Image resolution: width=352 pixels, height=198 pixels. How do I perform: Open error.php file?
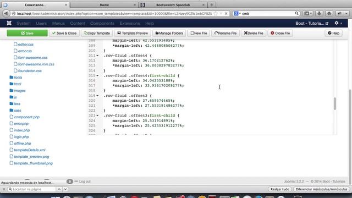(x=19, y=124)
